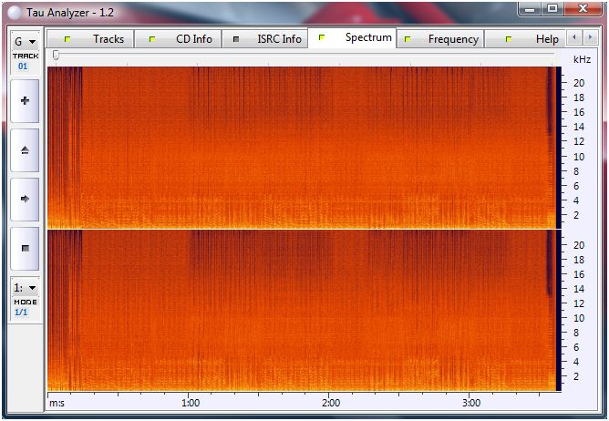
Task: Expand the speed mode dropdown
Action: click(25, 287)
